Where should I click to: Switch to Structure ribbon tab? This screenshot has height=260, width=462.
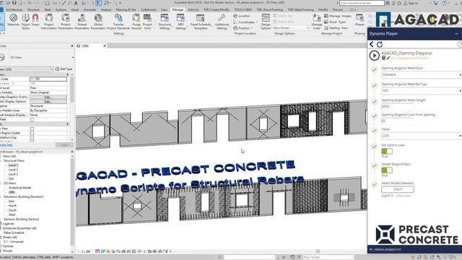point(33,9)
